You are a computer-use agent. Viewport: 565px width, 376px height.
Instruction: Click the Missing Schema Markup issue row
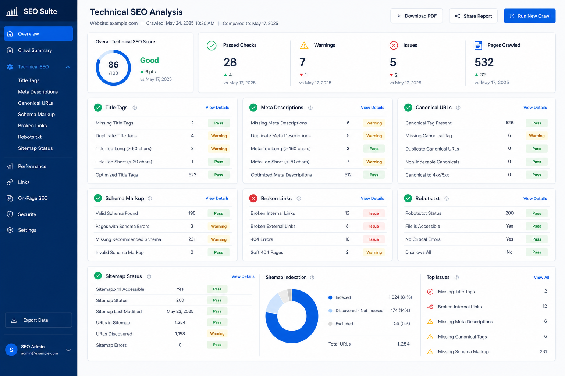(x=487, y=352)
